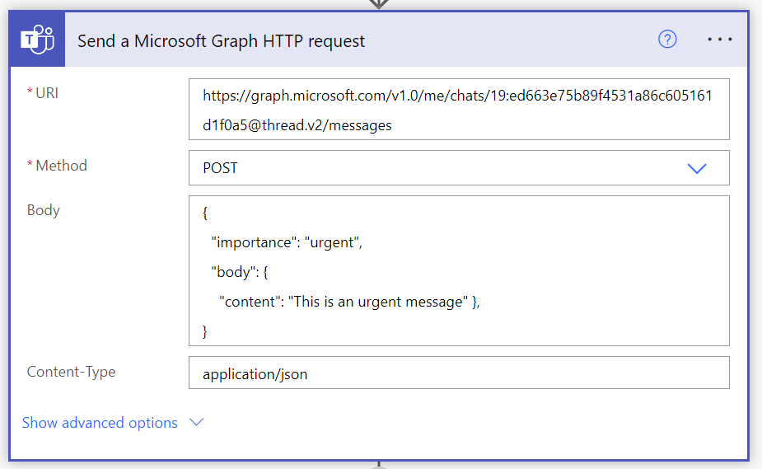The image size is (762, 469).
Task: Place cursor in the urgent message content line
Action: click(349, 302)
